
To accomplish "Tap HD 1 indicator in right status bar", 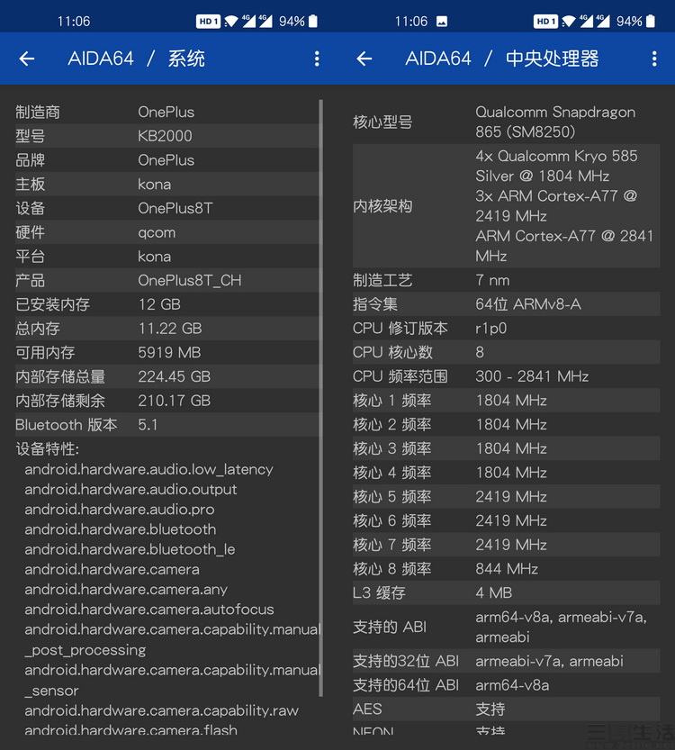I will (545, 21).
